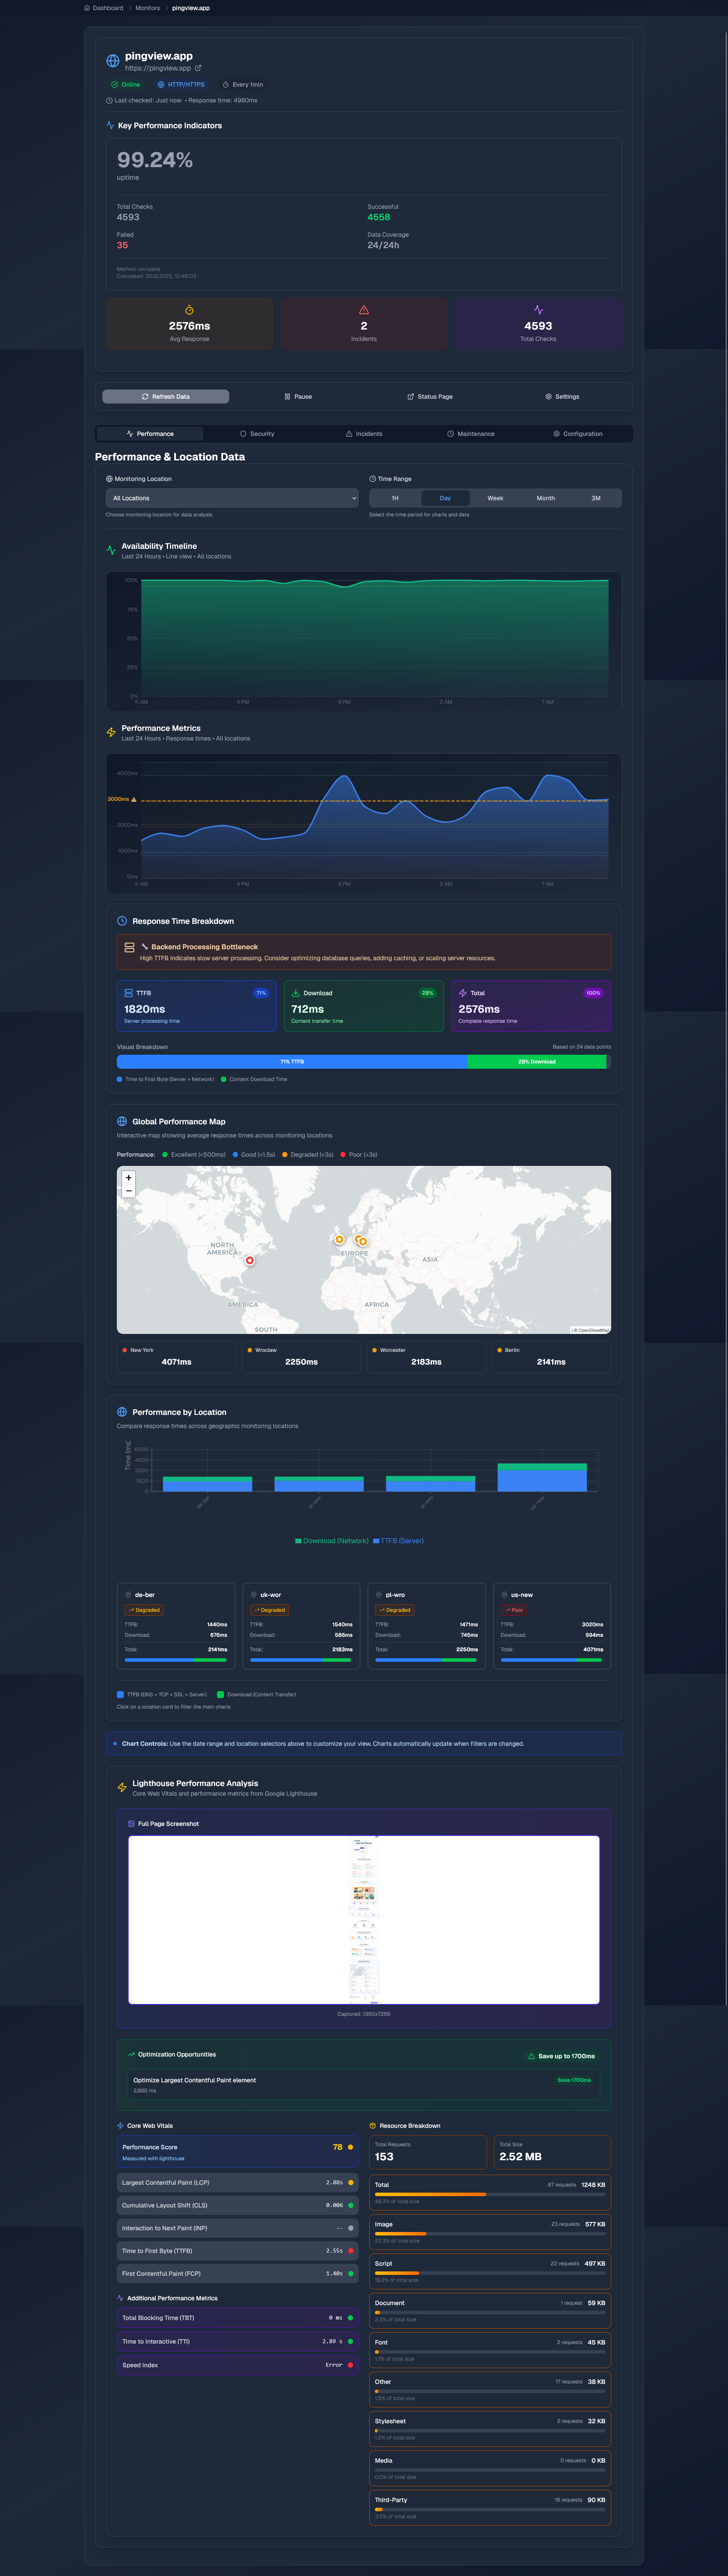Screen dimensions: 728x2576
Task: Click the pin icon on the us-new card
Action: pos(504,1595)
